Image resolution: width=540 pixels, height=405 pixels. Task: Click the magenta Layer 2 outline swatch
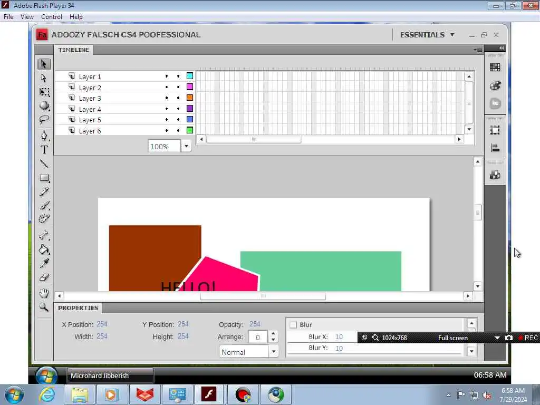(190, 87)
